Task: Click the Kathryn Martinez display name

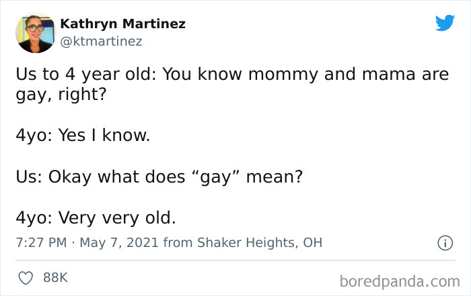Action: click(122, 24)
